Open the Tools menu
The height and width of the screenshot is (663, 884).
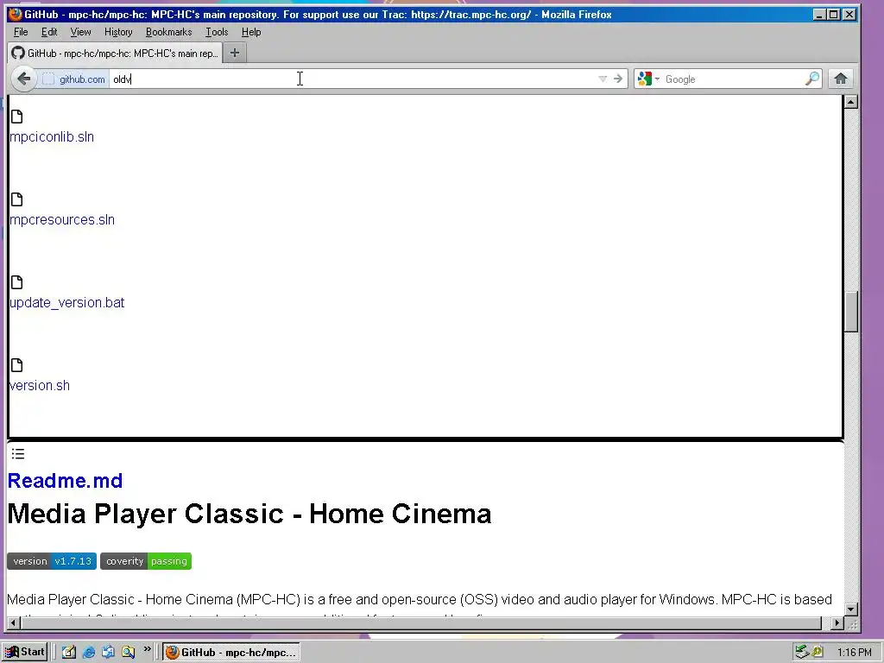click(x=217, y=32)
